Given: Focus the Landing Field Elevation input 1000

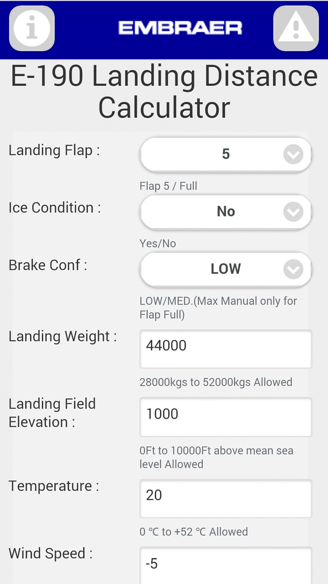Looking at the screenshot, I should click(226, 417).
